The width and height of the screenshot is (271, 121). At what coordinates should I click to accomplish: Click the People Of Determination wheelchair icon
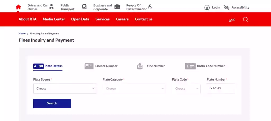click(150, 7)
